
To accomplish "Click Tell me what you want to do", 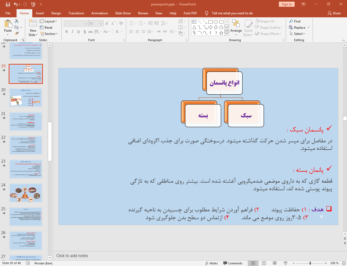I will point(232,13).
